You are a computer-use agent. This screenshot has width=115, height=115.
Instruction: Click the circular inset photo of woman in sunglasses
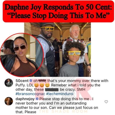pyautogui.click(x=22, y=55)
